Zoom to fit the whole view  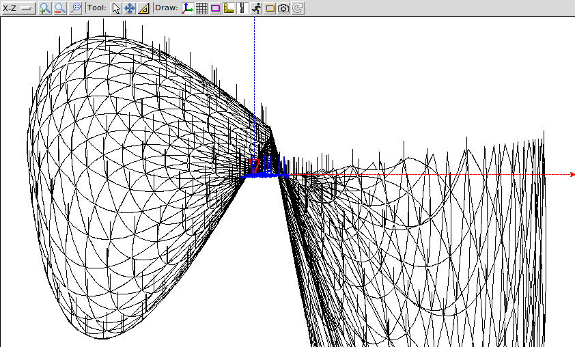(x=76, y=8)
